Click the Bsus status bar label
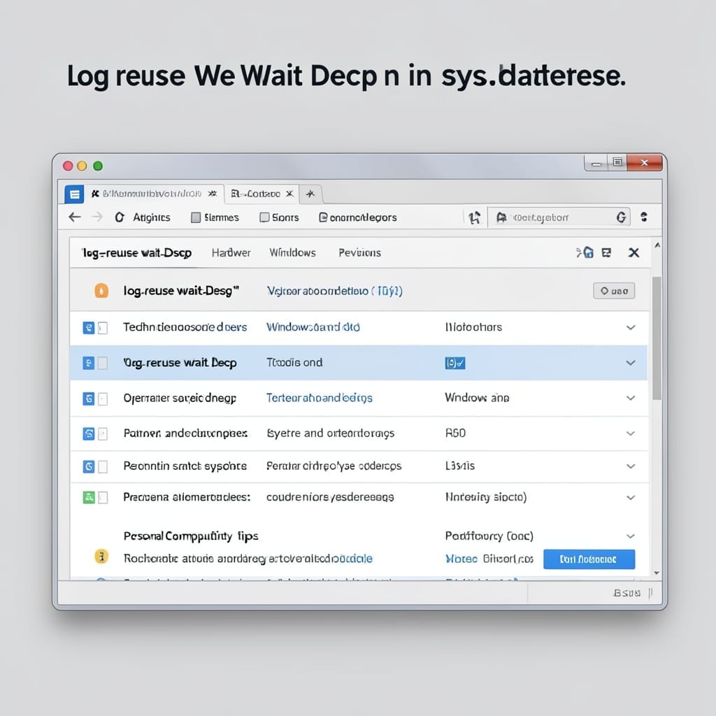 coord(626,593)
